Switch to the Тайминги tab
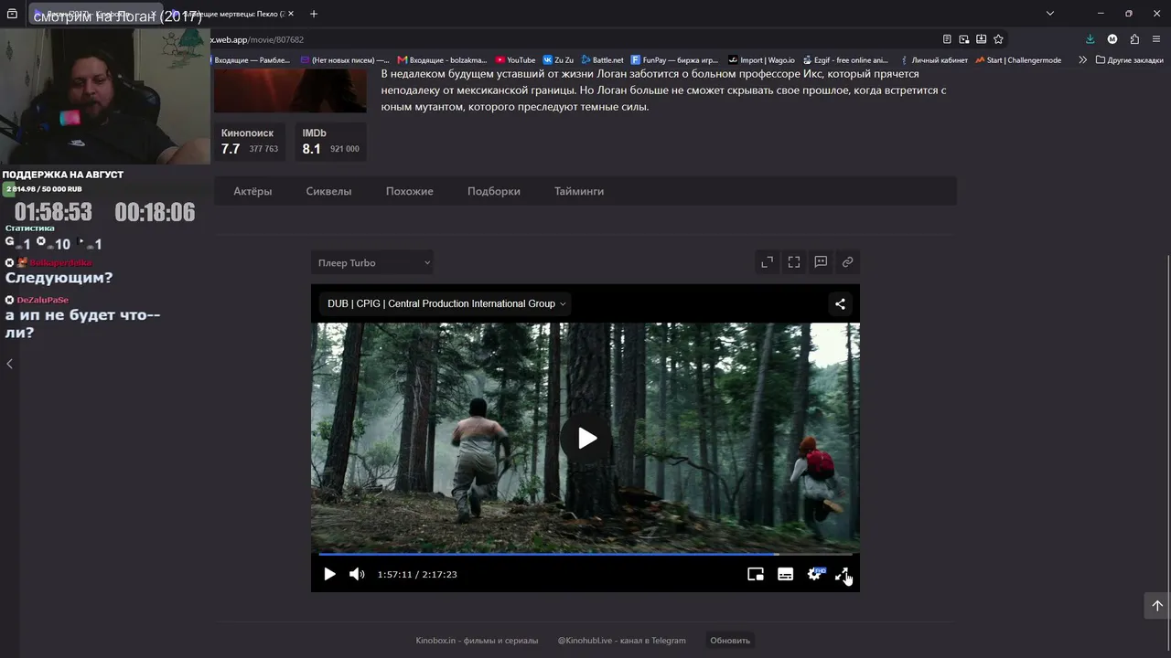Viewport: 1171px width, 658px height. click(579, 191)
